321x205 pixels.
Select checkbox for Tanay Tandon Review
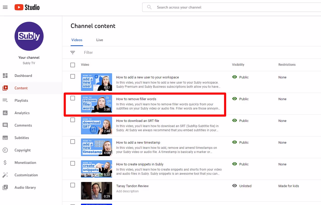point(73,185)
